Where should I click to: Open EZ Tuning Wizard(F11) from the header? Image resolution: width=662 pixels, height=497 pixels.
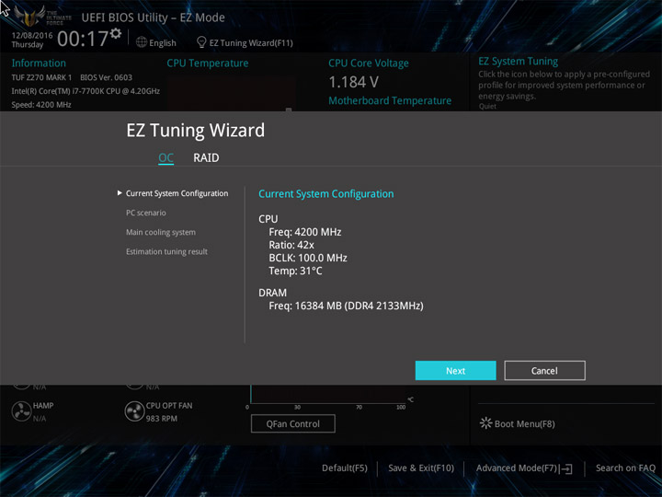[x=251, y=42]
